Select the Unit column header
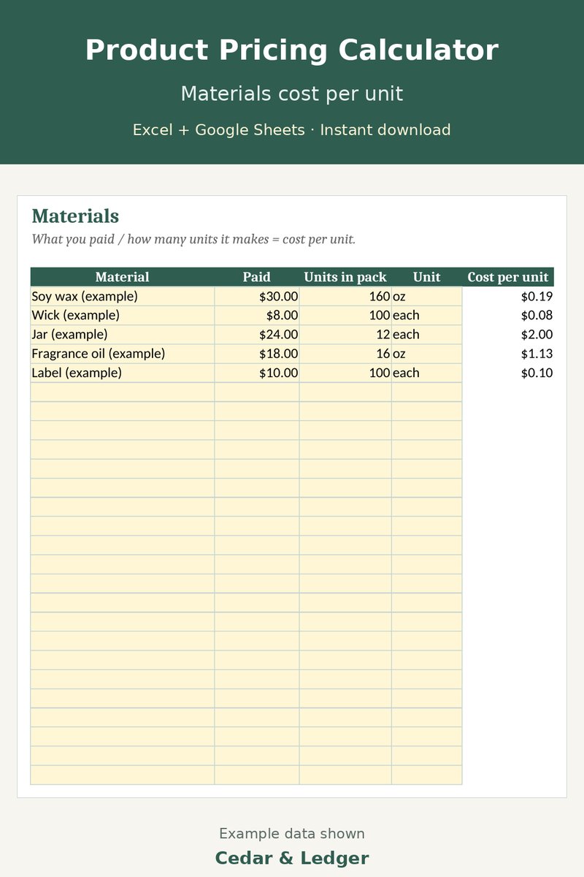584x877 pixels. tap(427, 277)
